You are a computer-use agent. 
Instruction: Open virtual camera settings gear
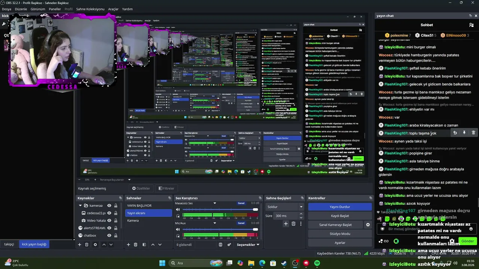[368, 225]
